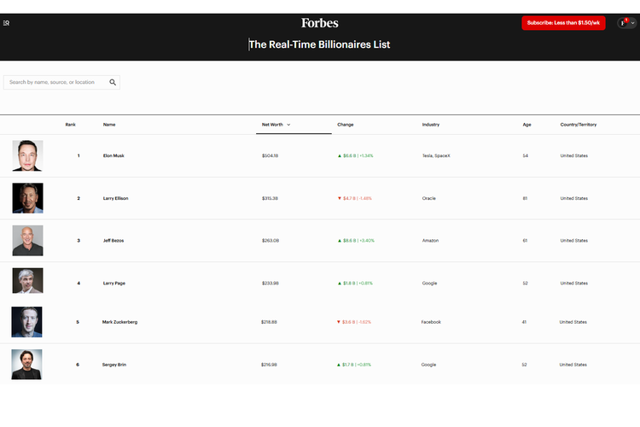Sort by the Net Worth column arrow
Screen dimensions: 640x427
[288, 125]
